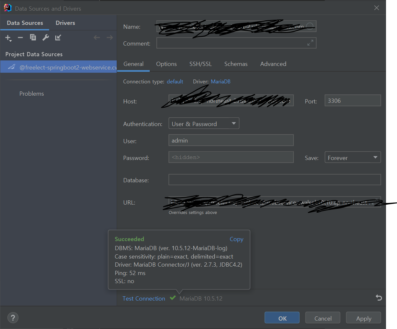Click the Project Data Sources heading
This screenshot has width=397, height=329.
[x=34, y=54]
